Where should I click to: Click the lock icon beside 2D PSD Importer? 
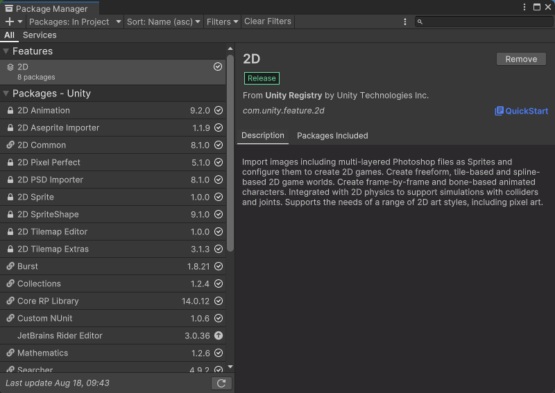click(10, 180)
